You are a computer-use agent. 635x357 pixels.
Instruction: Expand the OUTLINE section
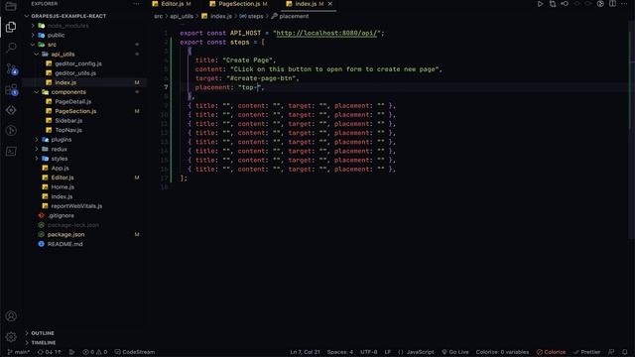point(43,333)
